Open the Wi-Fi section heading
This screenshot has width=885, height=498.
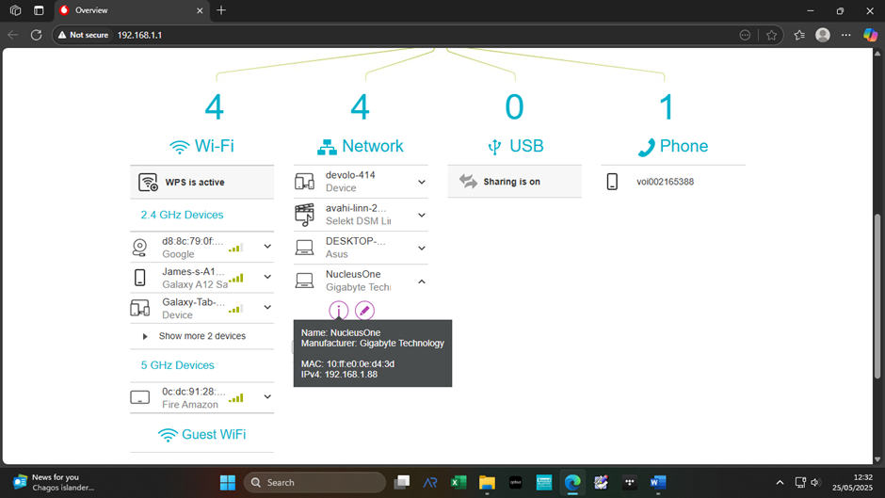pos(214,146)
